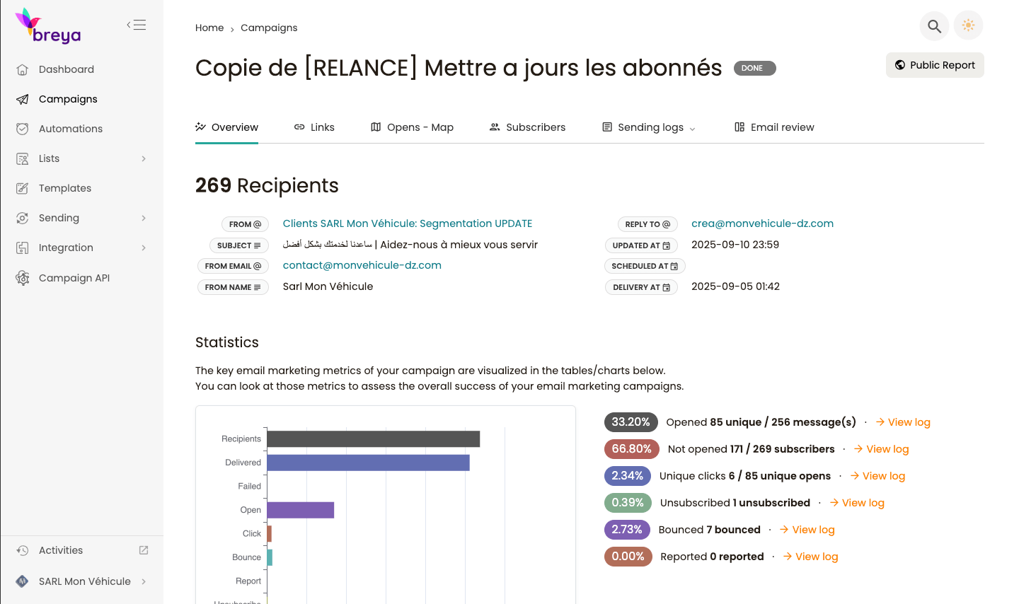Open View log for Bounced stats
Viewport: 1019px width, 604px height.
(x=807, y=530)
